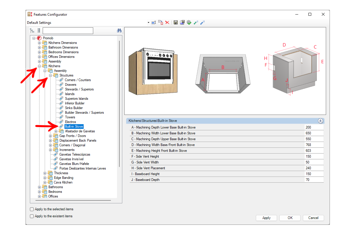Collapse the Built-in Stove properties panel chevron
The width and height of the screenshot is (338, 235).
pos(320,121)
